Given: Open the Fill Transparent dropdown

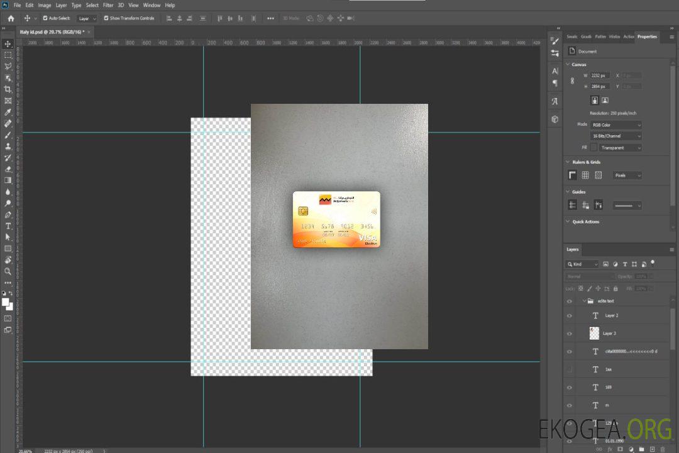Looking at the screenshot, I should [621, 148].
